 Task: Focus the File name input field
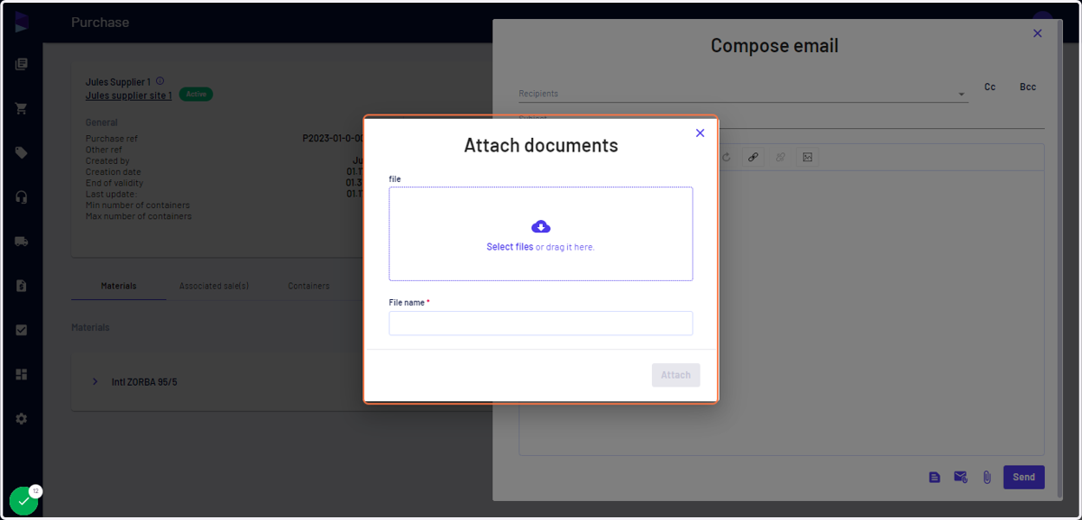(541, 324)
